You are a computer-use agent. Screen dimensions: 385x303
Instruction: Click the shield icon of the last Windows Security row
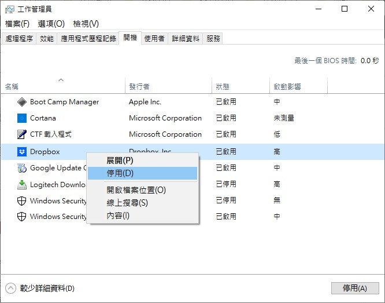click(x=21, y=217)
